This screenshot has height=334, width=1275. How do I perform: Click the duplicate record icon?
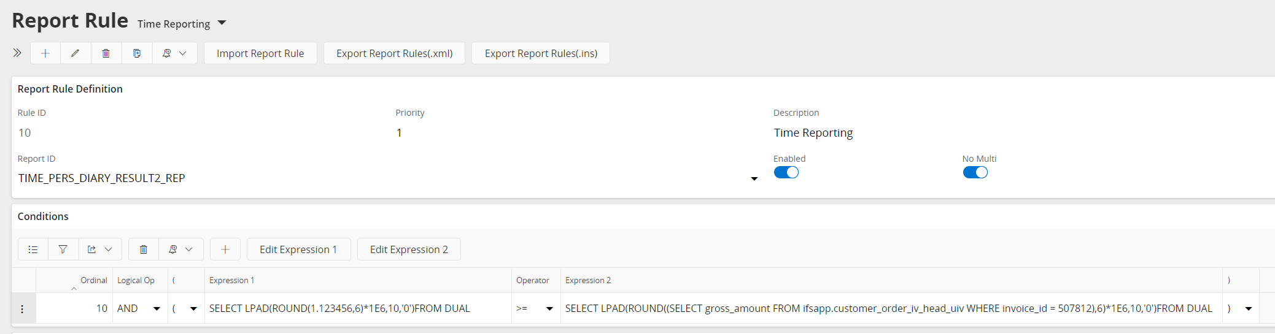coord(137,53)
